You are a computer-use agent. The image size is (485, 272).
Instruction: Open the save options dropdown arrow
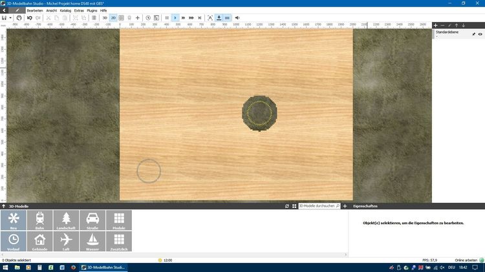point(10,18)
